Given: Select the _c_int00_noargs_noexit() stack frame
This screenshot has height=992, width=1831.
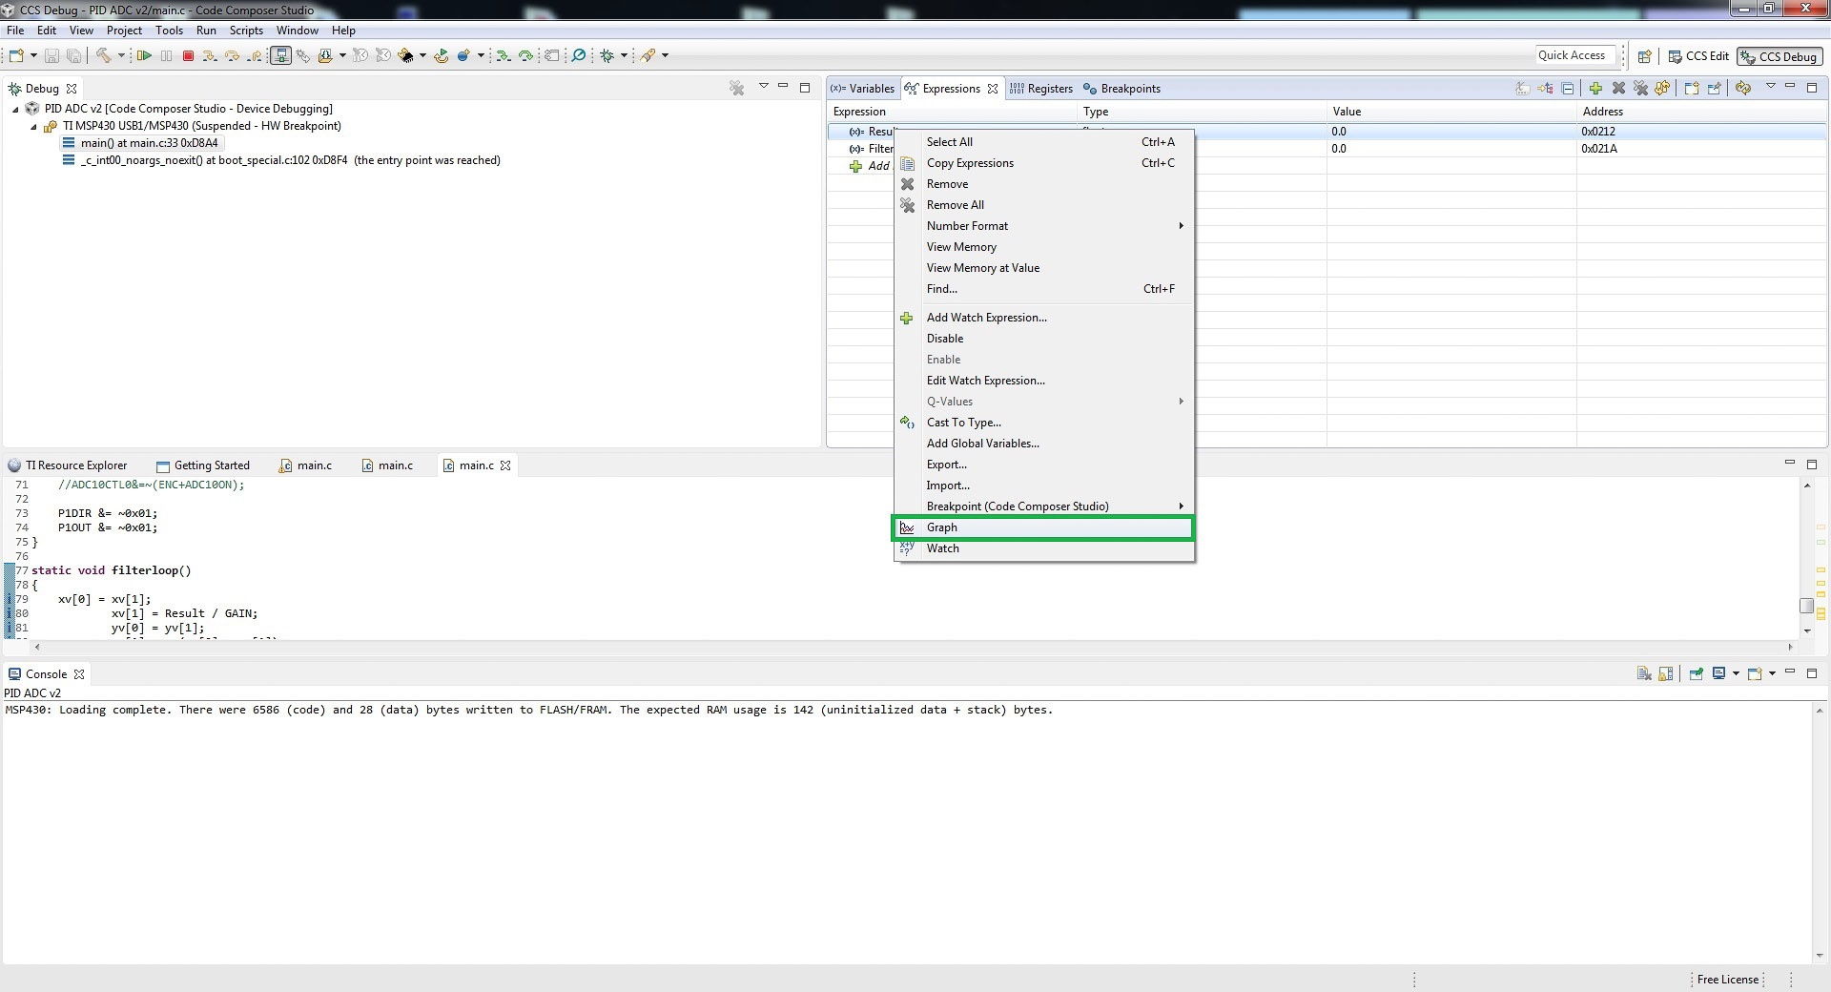Looking at the screenshot, I should pyautogui.click(x=281, y=160).
